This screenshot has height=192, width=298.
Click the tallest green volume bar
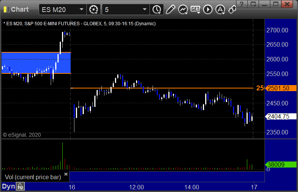tap(62, 156)
